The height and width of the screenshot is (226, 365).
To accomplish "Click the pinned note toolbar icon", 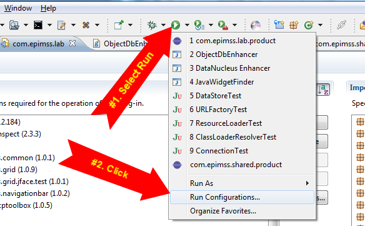I will (x=119, y=24).
